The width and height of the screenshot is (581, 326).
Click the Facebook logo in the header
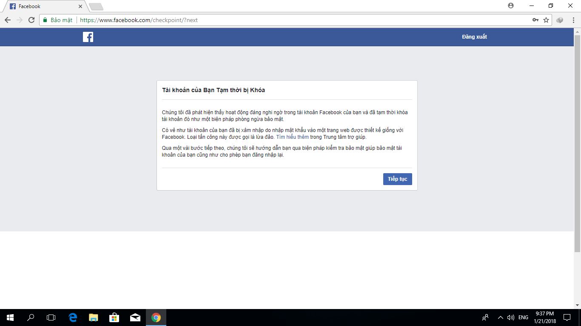88,37
